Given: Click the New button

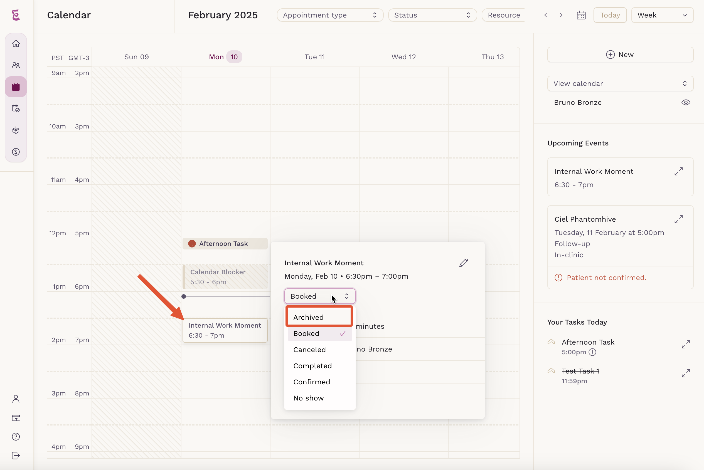Looking at the screenshot, I should click(x=620, y=55).
